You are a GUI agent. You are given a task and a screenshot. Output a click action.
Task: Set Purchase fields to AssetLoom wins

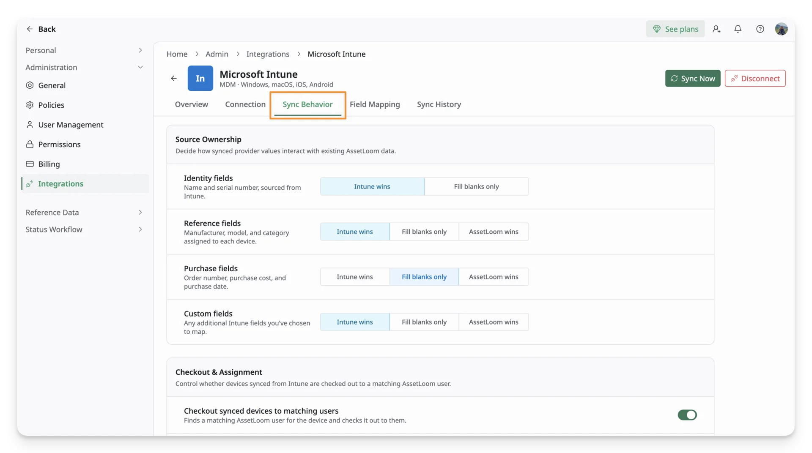tap(494, 277)
